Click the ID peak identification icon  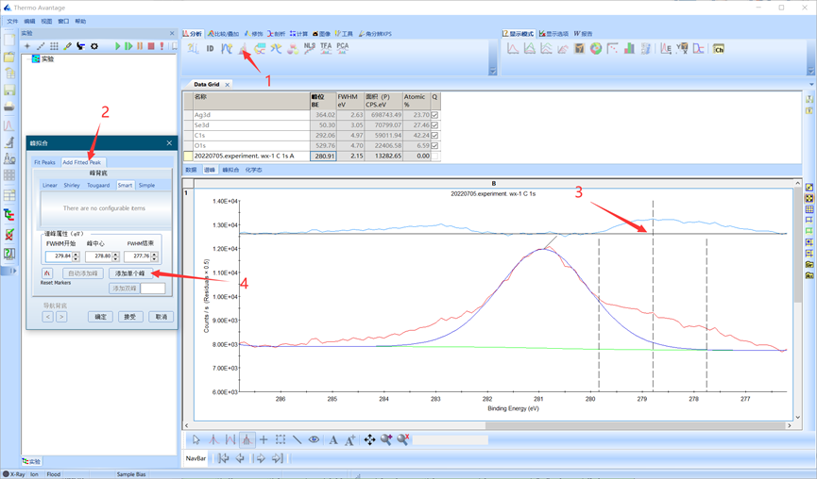pos(210,48)
